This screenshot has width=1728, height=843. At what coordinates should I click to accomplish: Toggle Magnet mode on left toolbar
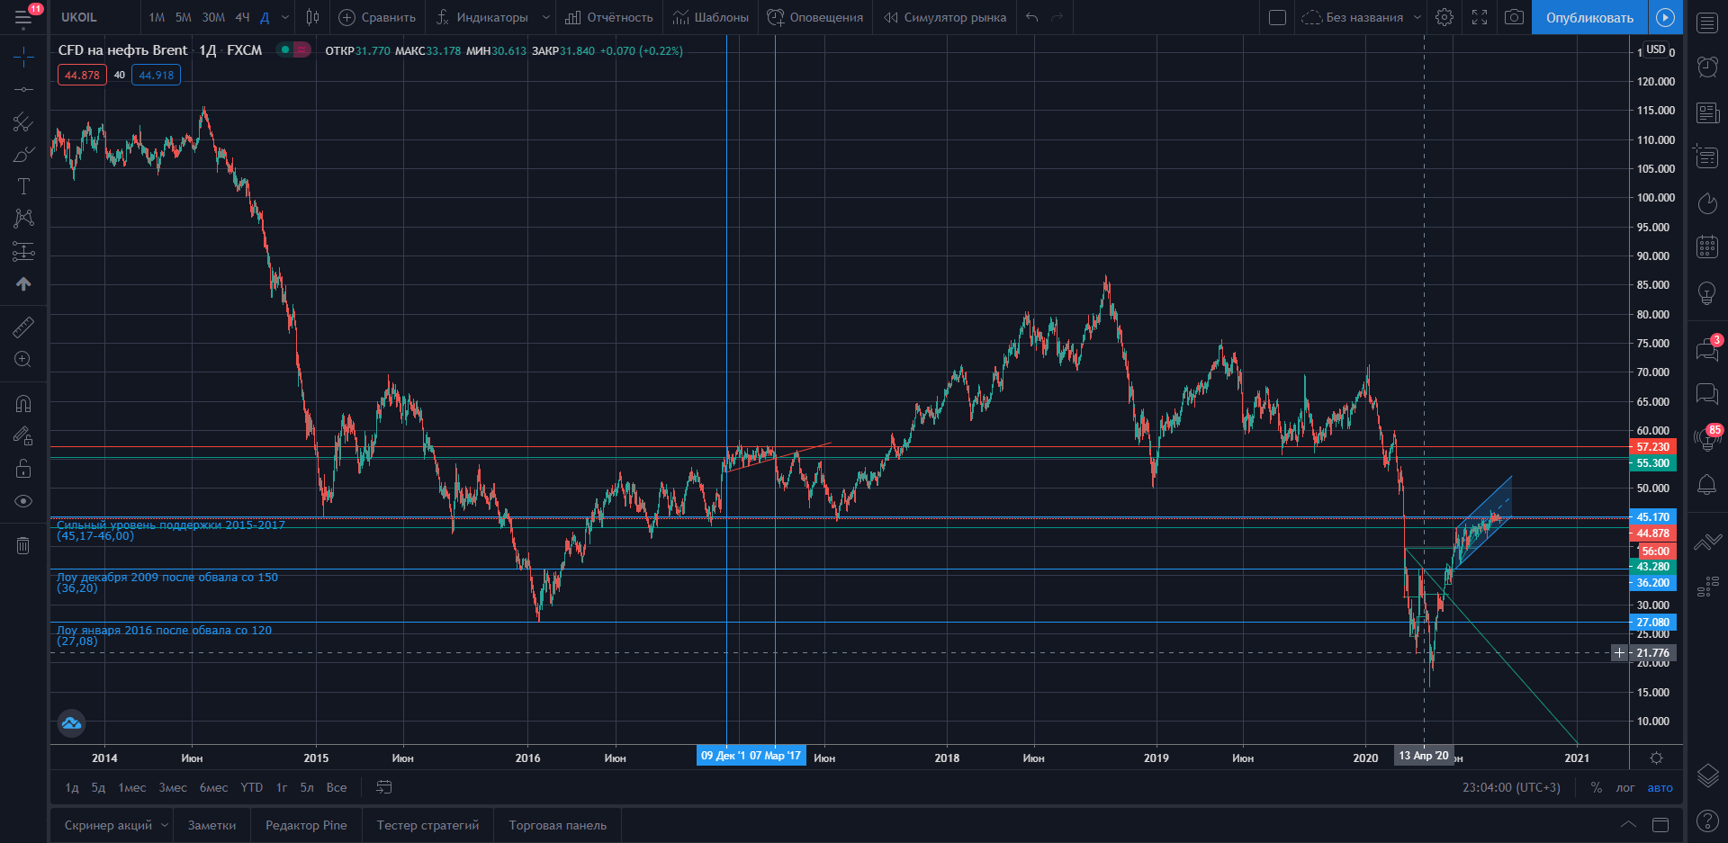(23, 404)
